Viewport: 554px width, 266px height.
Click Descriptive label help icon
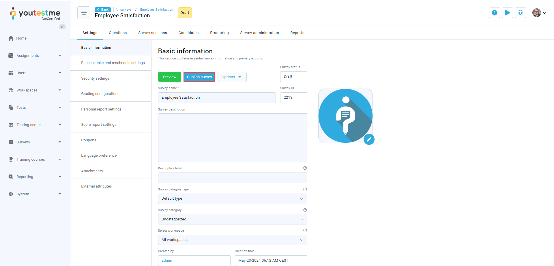[305, 168]
